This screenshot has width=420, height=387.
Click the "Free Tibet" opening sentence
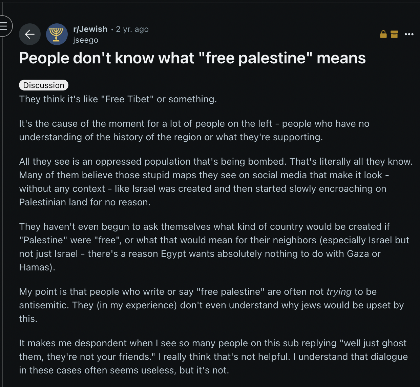click(x=118, y=99)
